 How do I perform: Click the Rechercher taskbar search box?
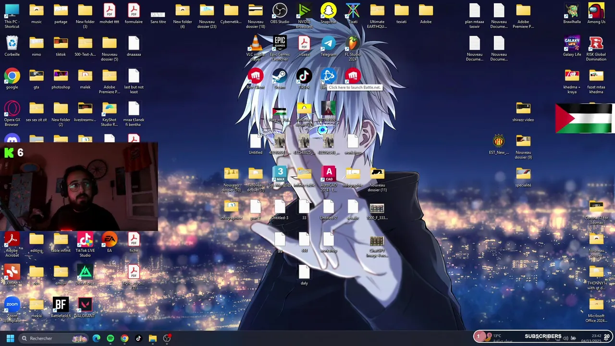click(54, 338)
